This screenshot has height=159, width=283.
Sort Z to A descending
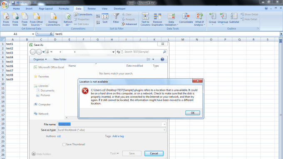(x=98, y=22)
